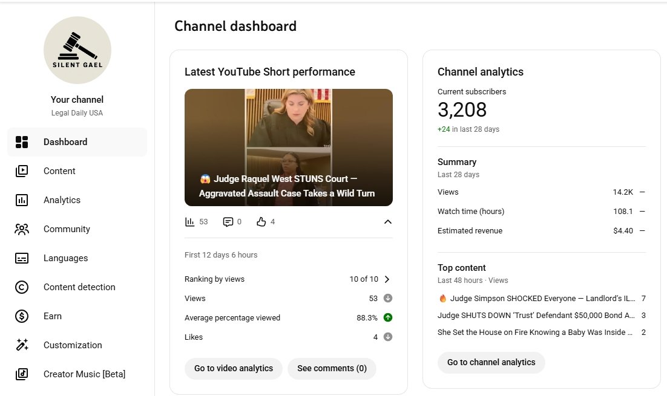The image size is (667, 396).
Task: Expand Ranking by views arrow
Action: click(x=387, y=279)
